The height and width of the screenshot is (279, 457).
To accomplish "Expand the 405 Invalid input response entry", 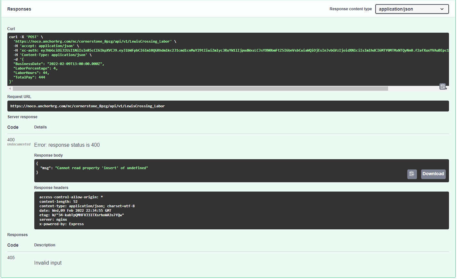I will 47,263.
